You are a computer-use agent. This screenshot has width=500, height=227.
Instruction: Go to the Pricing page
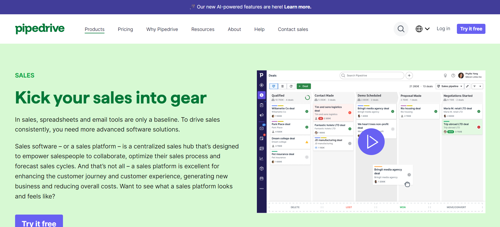[125, 29]
